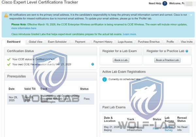The width and height of the screenshot is (196, 137).
Task: Click the Prerequisites panel header
Action: click(51, 76)
